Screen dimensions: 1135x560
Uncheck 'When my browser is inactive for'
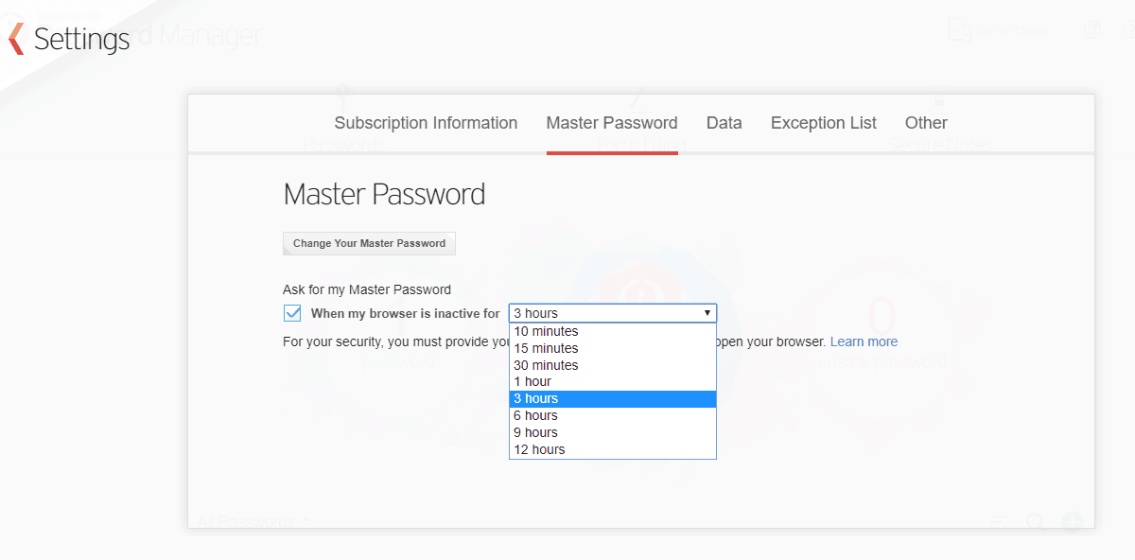click(x=292, y=312)
